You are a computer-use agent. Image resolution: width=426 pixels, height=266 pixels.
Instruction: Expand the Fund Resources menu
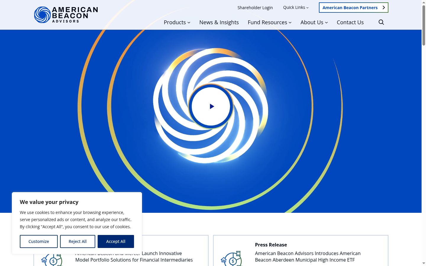pos(270,22)
